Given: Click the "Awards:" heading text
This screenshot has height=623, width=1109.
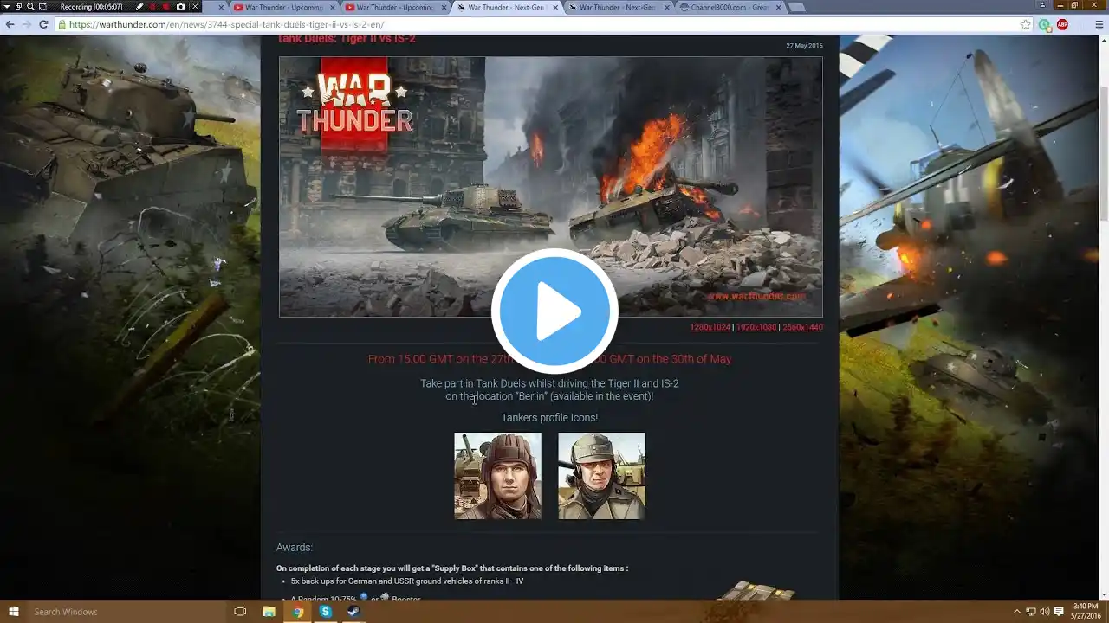Looking at the screenshot, I should coord(295,548).
